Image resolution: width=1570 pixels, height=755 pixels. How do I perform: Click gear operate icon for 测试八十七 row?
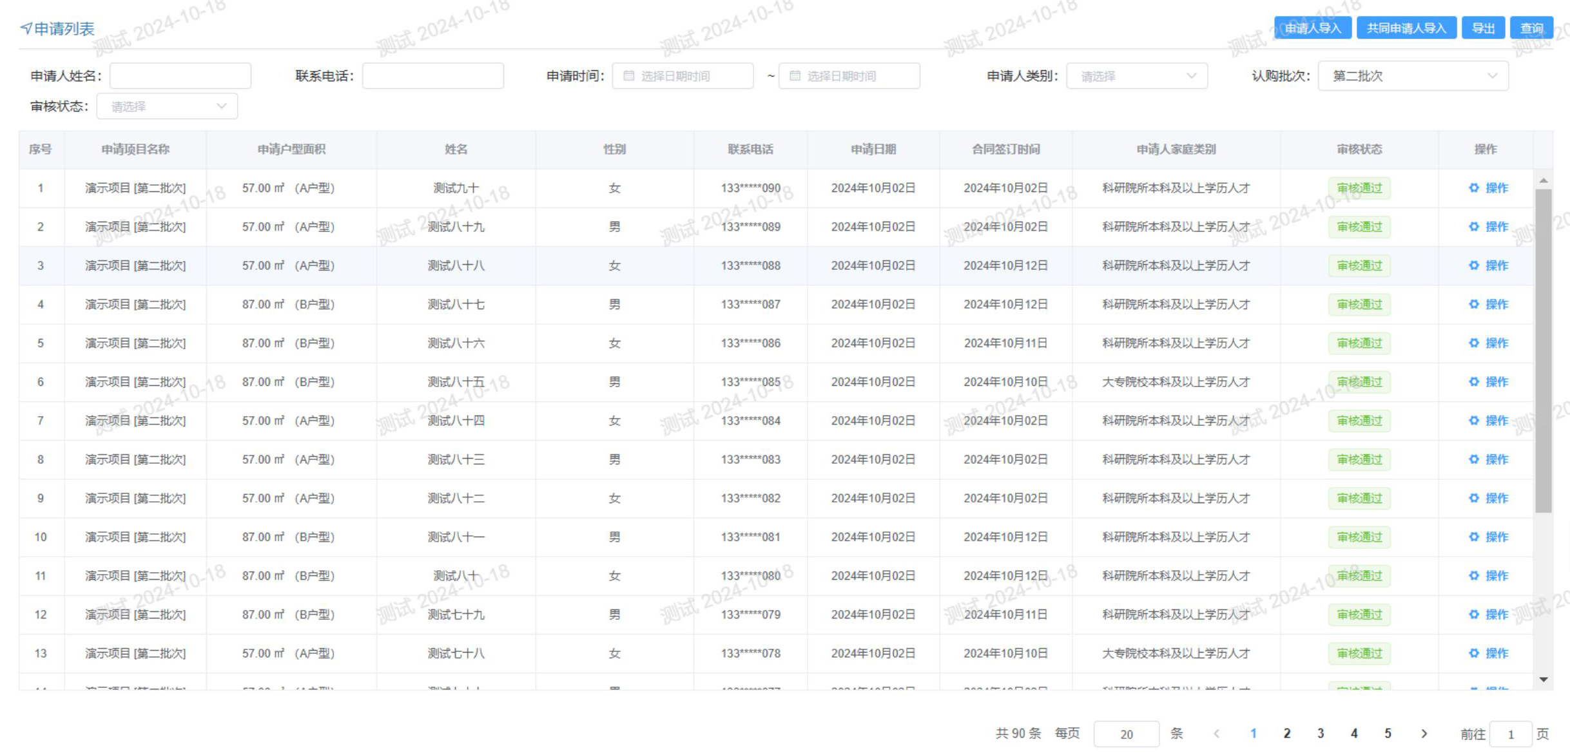click(1473, 304)
